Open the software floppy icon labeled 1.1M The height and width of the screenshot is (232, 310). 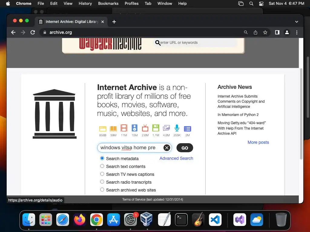(x=156, y=128)
